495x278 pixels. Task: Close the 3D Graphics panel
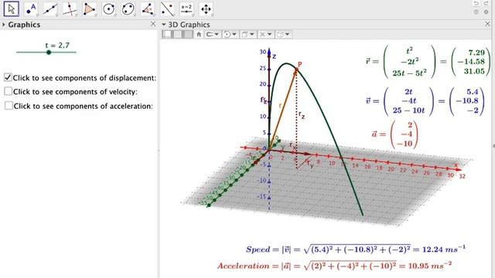coord(487,24)
